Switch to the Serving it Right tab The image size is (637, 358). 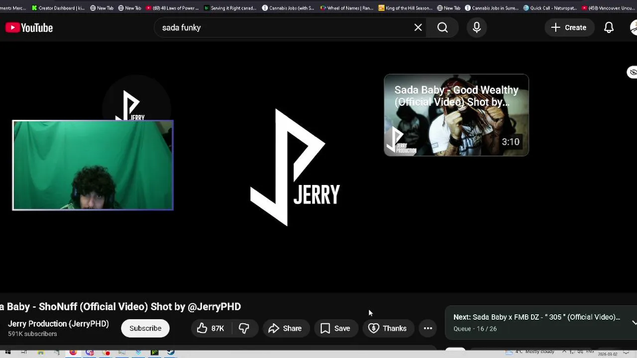coord(230,8)
